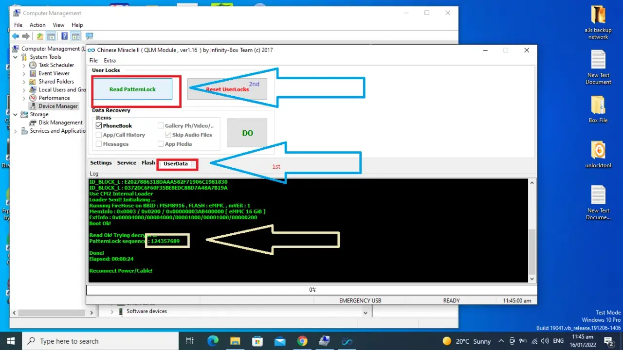Viewport: 623px width, 350px height.
Task: Switch to Infinity CM2 taskbar icon
Action: (347, 341)
